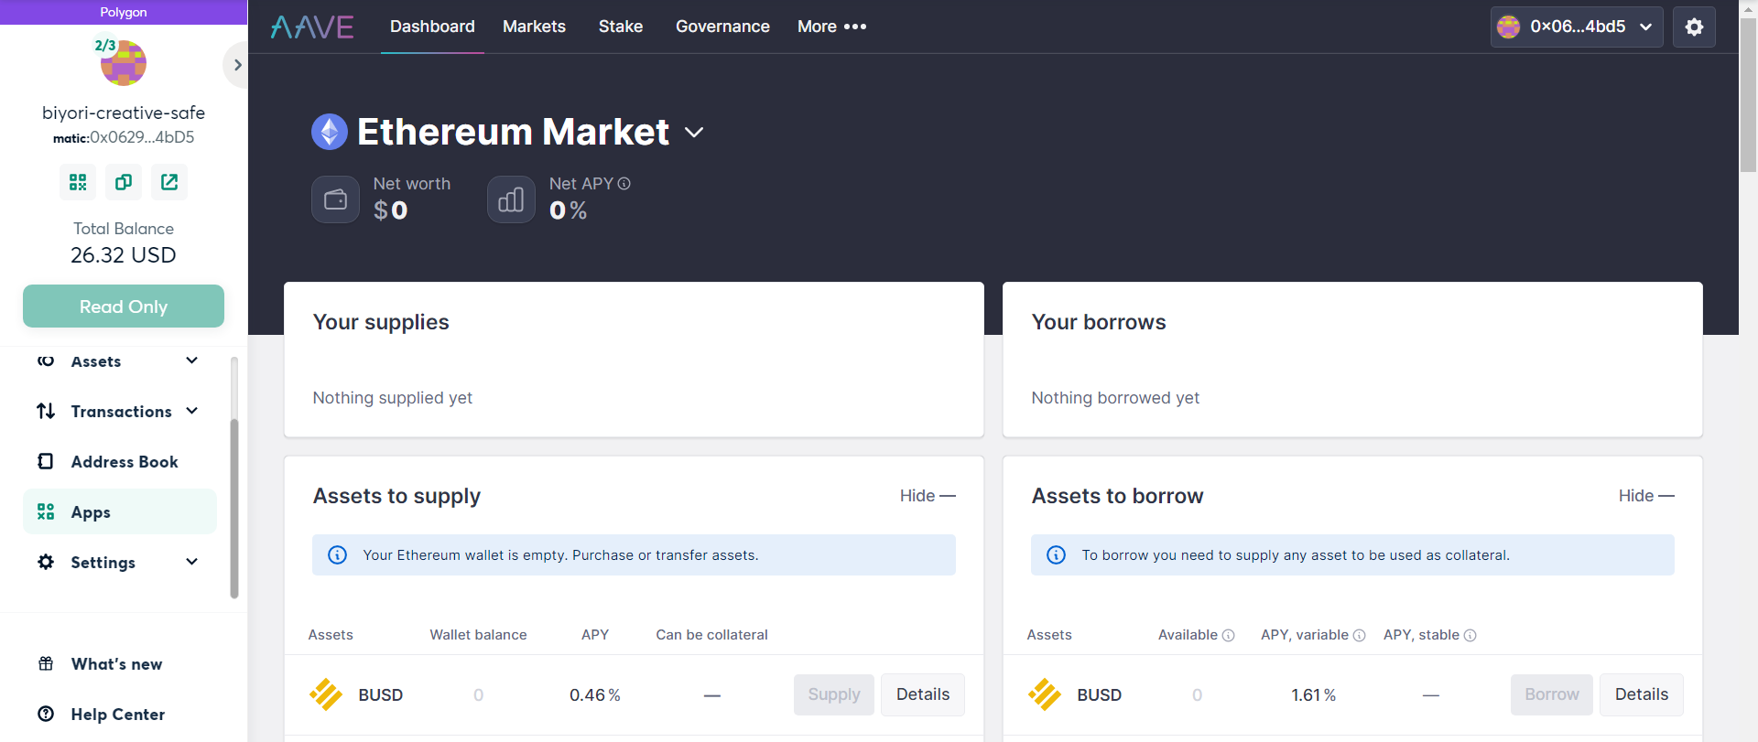Select Address Book in sidebar
The image size is (1758, 742).
(120, 461)
